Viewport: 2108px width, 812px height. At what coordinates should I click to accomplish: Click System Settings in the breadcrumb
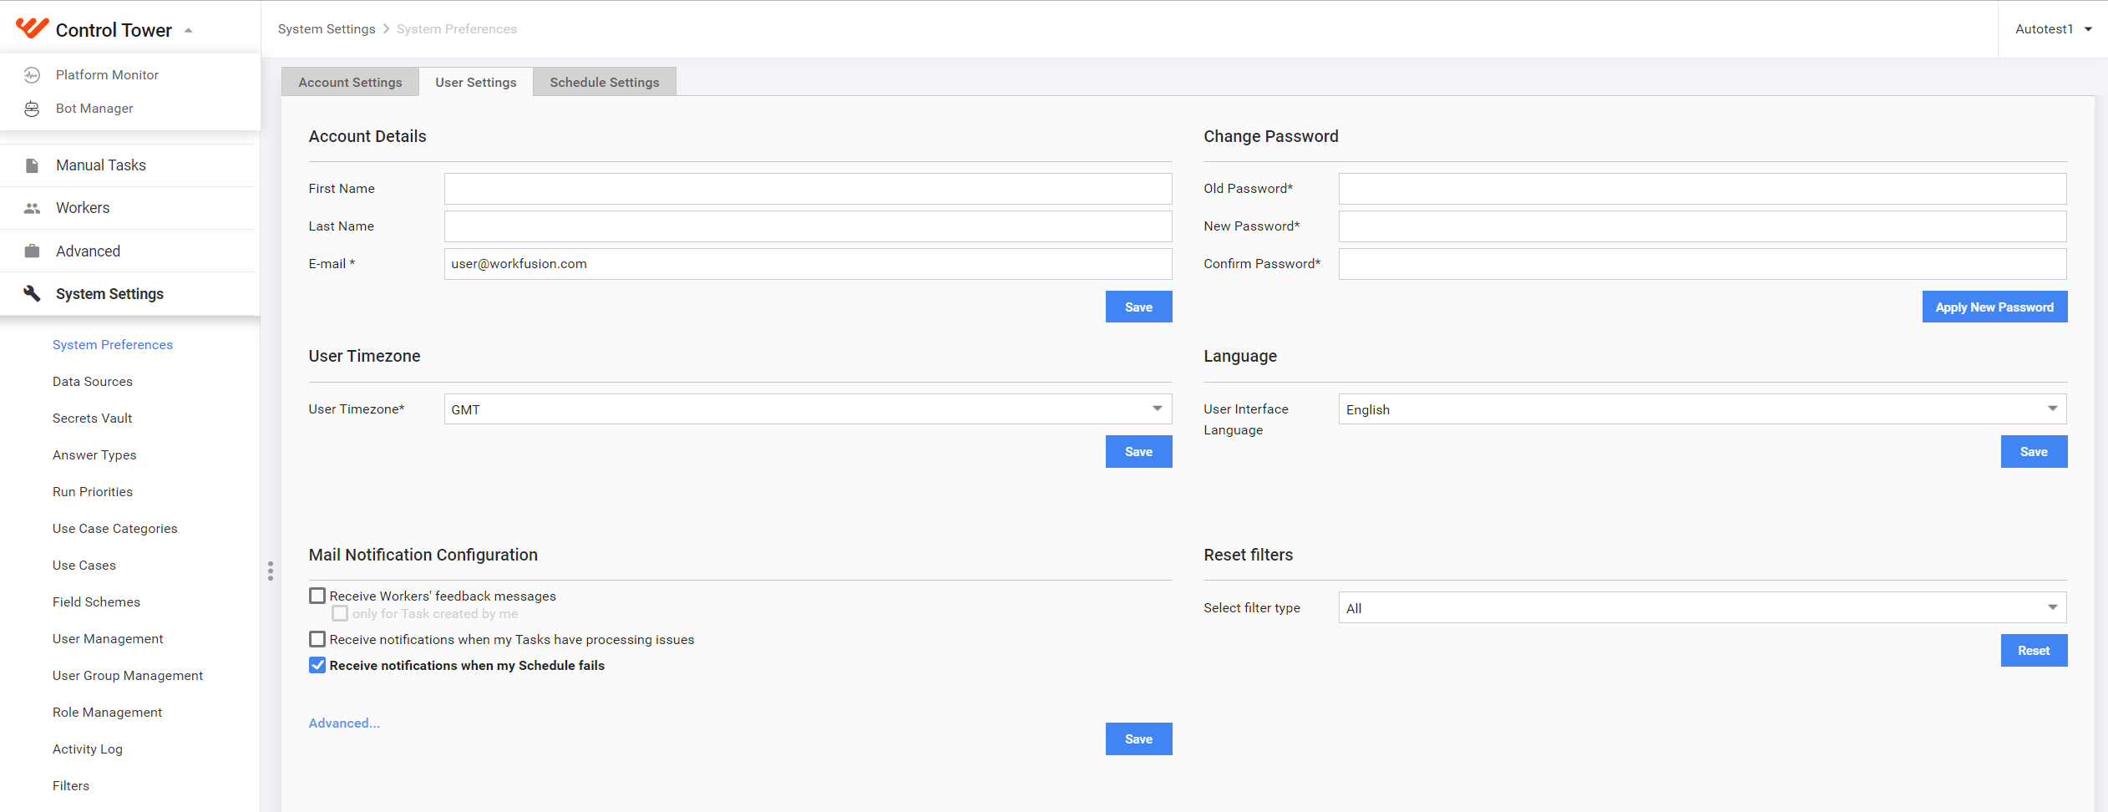pyautogui.click(x=327, y=29)
